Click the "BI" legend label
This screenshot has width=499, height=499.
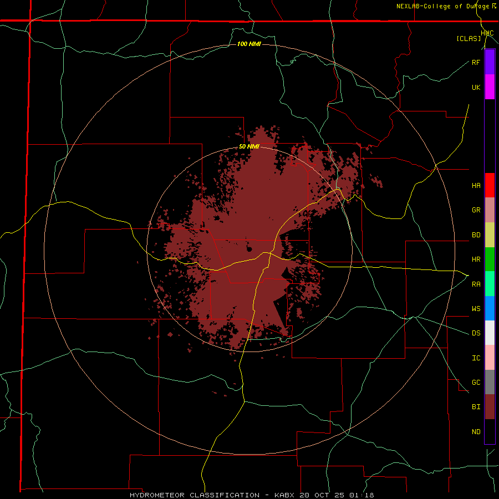pyautogui.click(x=476, y=407)
